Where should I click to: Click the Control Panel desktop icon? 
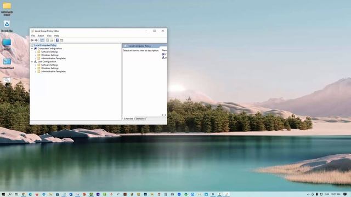point(7,62)
